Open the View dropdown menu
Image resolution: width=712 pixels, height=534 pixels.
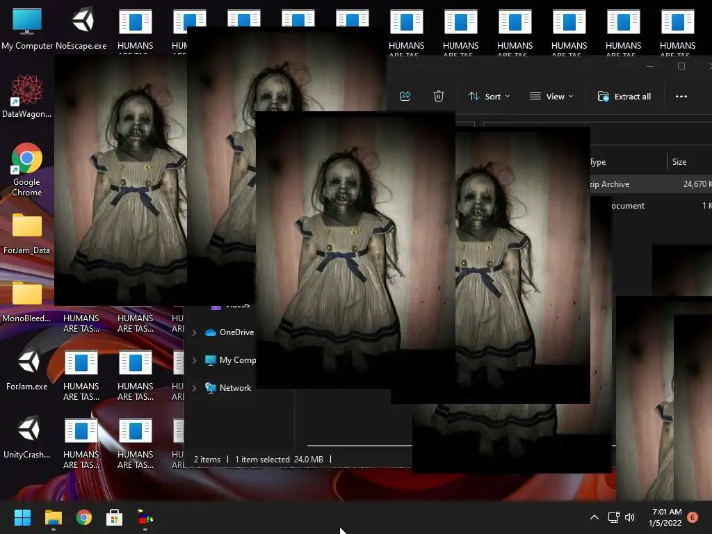pos(551,97)
